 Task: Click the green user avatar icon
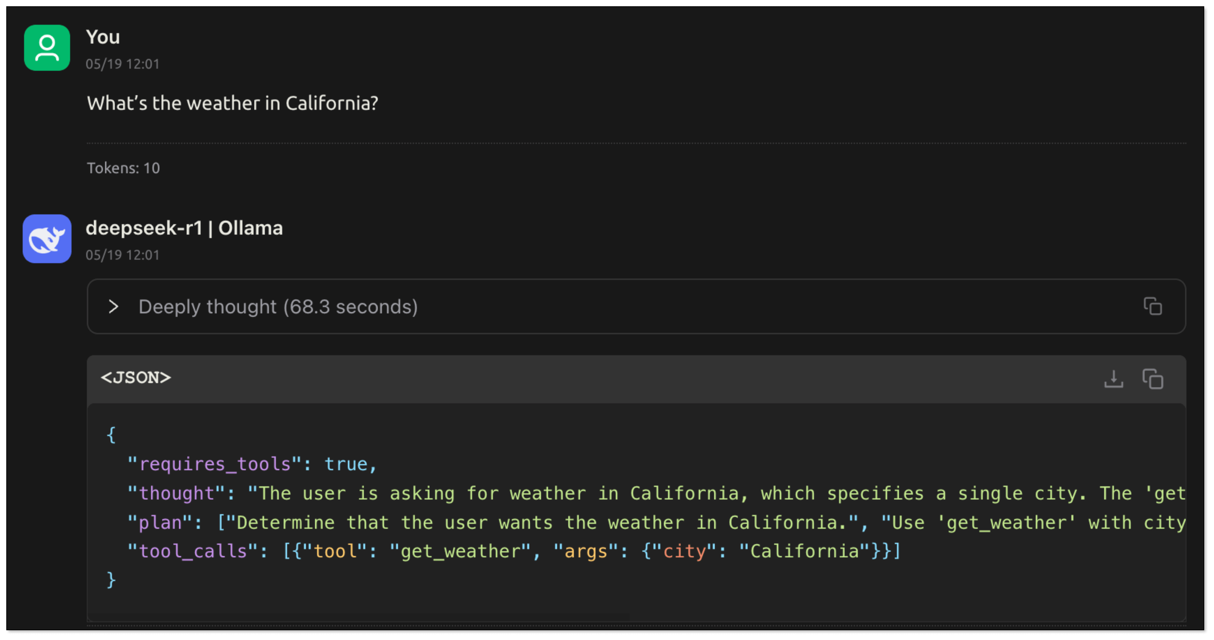pyautogui.click(x=47, y=48)
